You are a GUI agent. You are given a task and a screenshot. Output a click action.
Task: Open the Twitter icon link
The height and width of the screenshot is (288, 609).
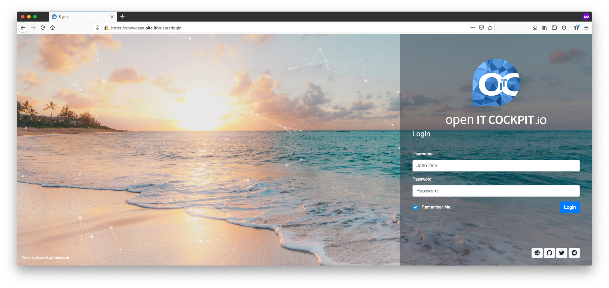coord(562,253)
